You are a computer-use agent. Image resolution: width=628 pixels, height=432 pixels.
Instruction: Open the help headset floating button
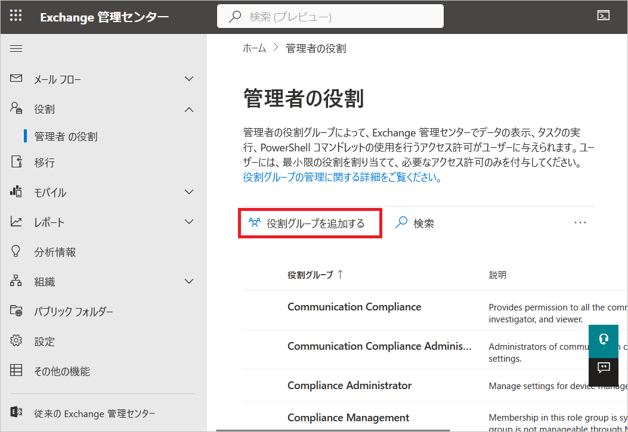(604, 340)
